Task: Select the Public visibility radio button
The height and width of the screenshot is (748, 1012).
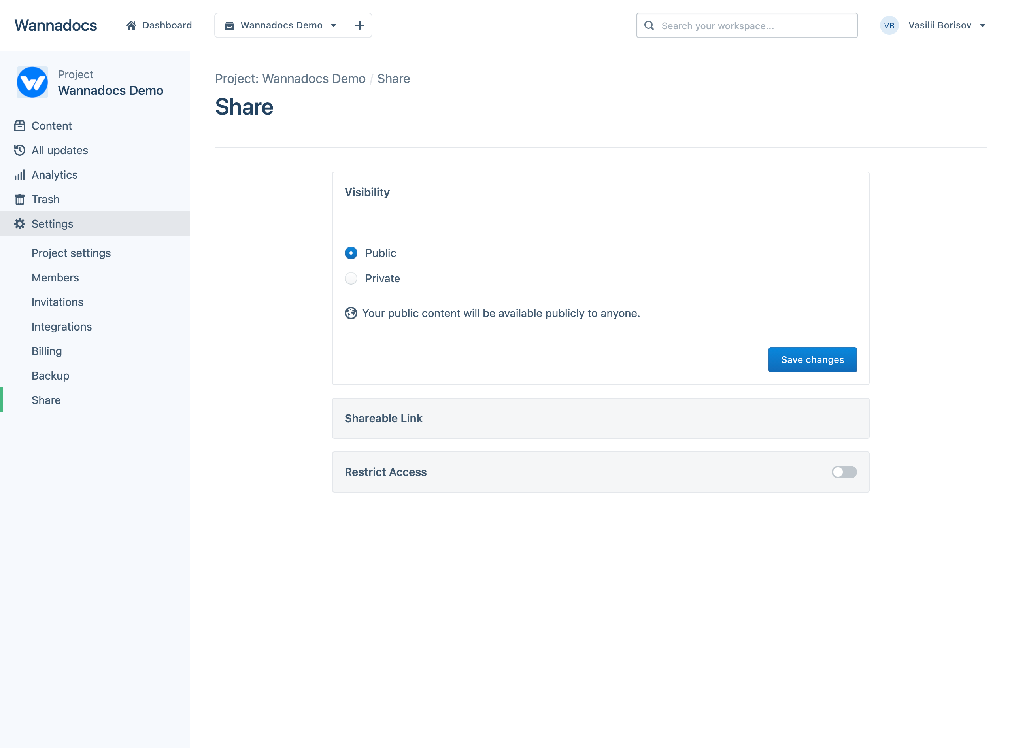Action: [351, 253]
